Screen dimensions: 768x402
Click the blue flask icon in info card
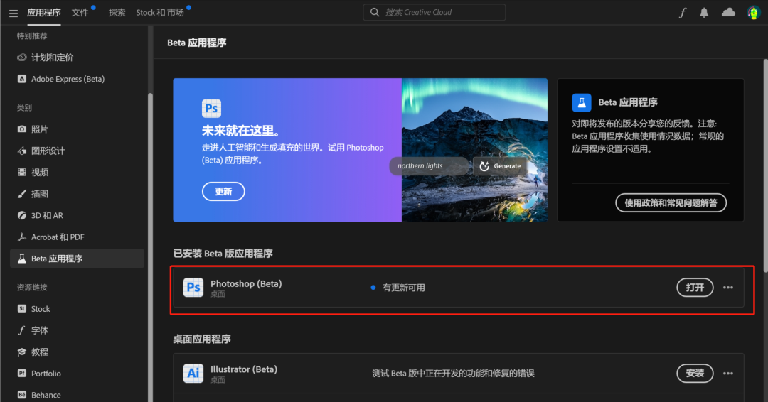(x=582, y=103)
